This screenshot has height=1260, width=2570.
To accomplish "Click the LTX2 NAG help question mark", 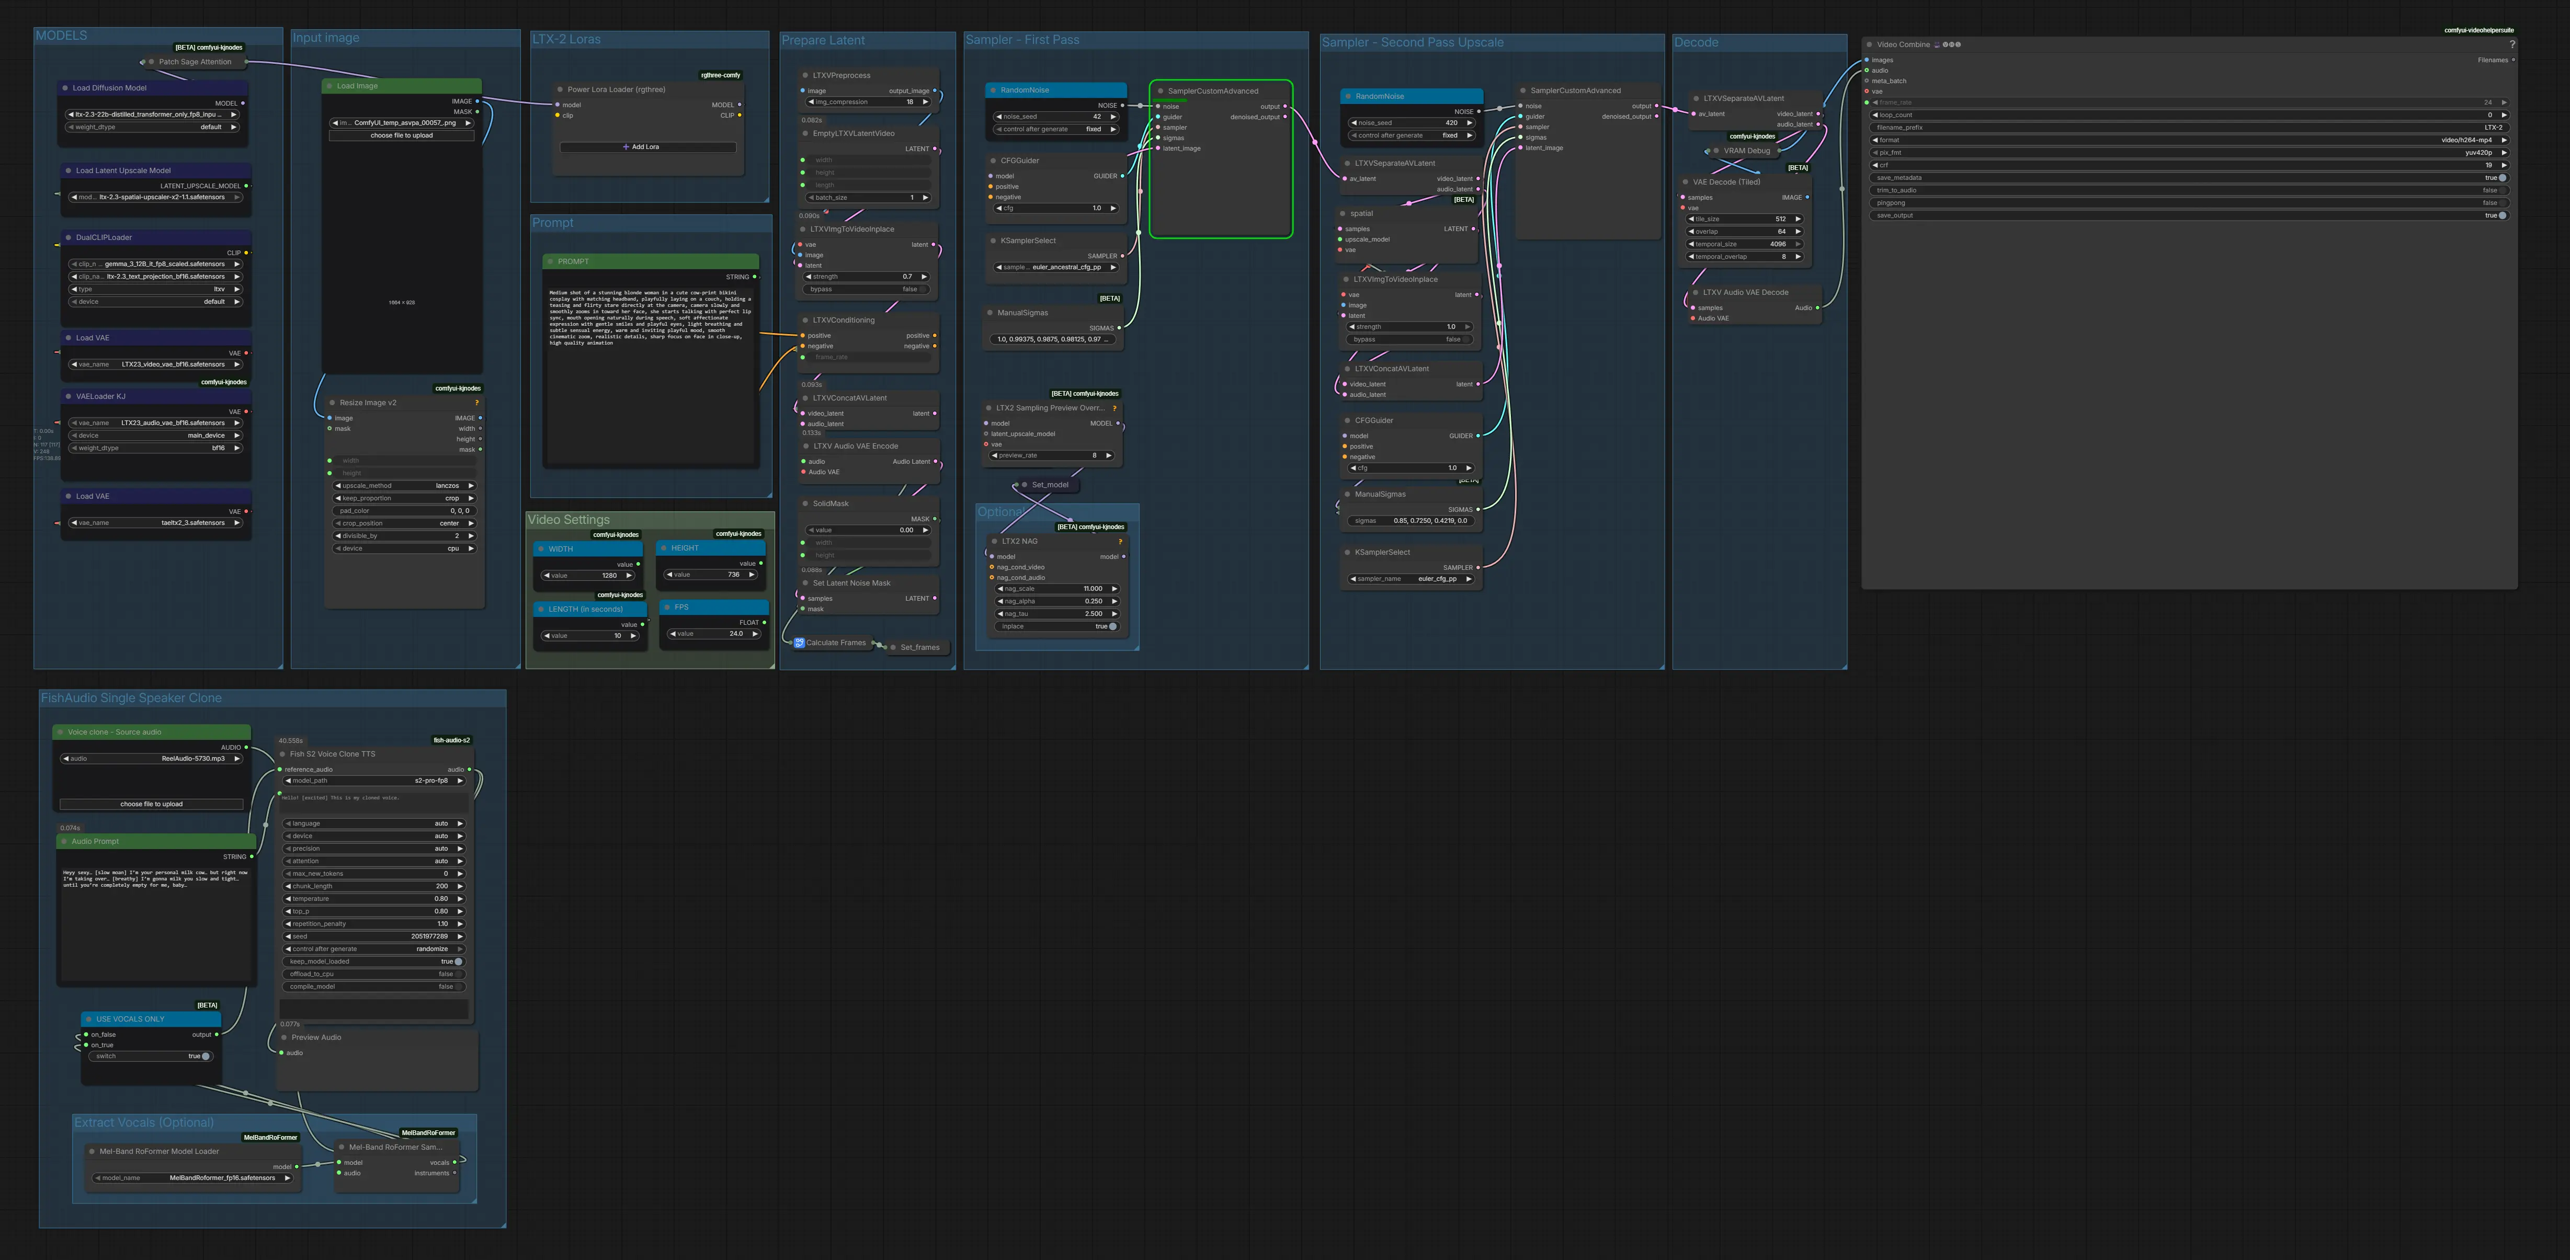I will point(1120,542).
